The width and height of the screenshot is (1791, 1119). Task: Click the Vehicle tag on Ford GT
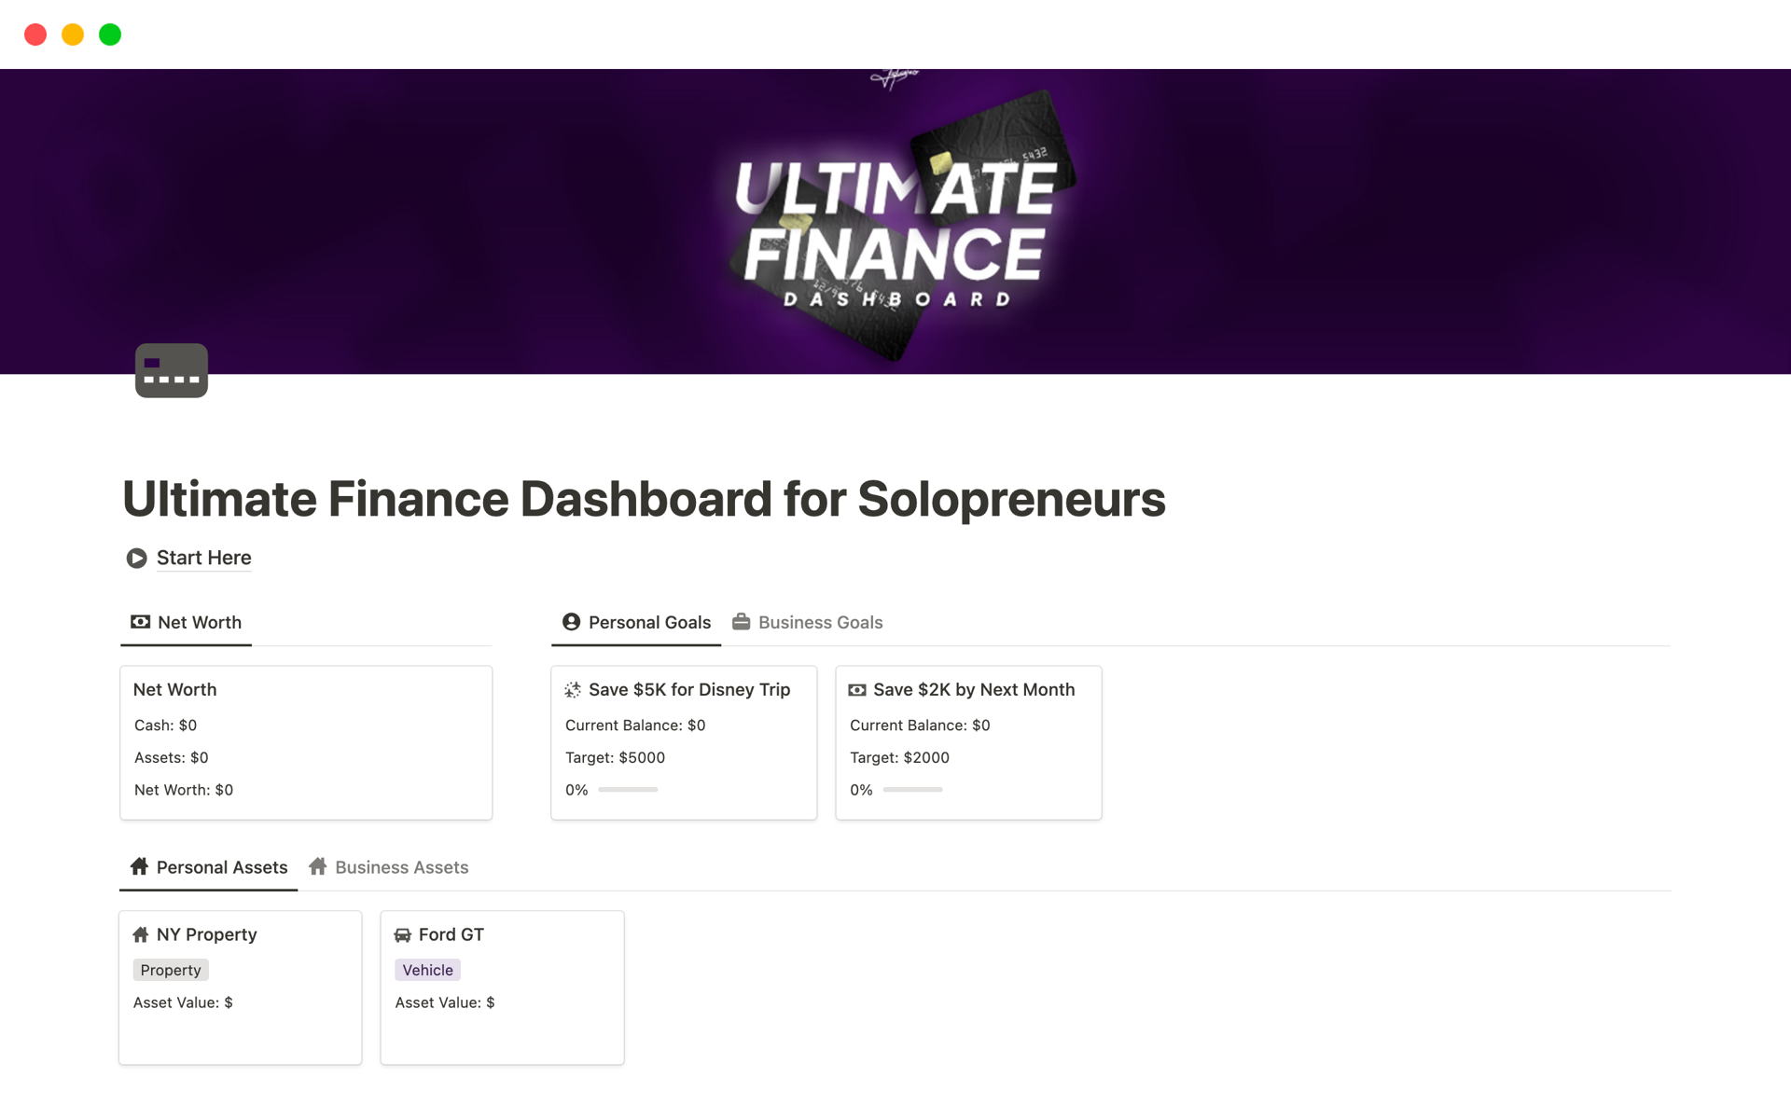point(427,970)
